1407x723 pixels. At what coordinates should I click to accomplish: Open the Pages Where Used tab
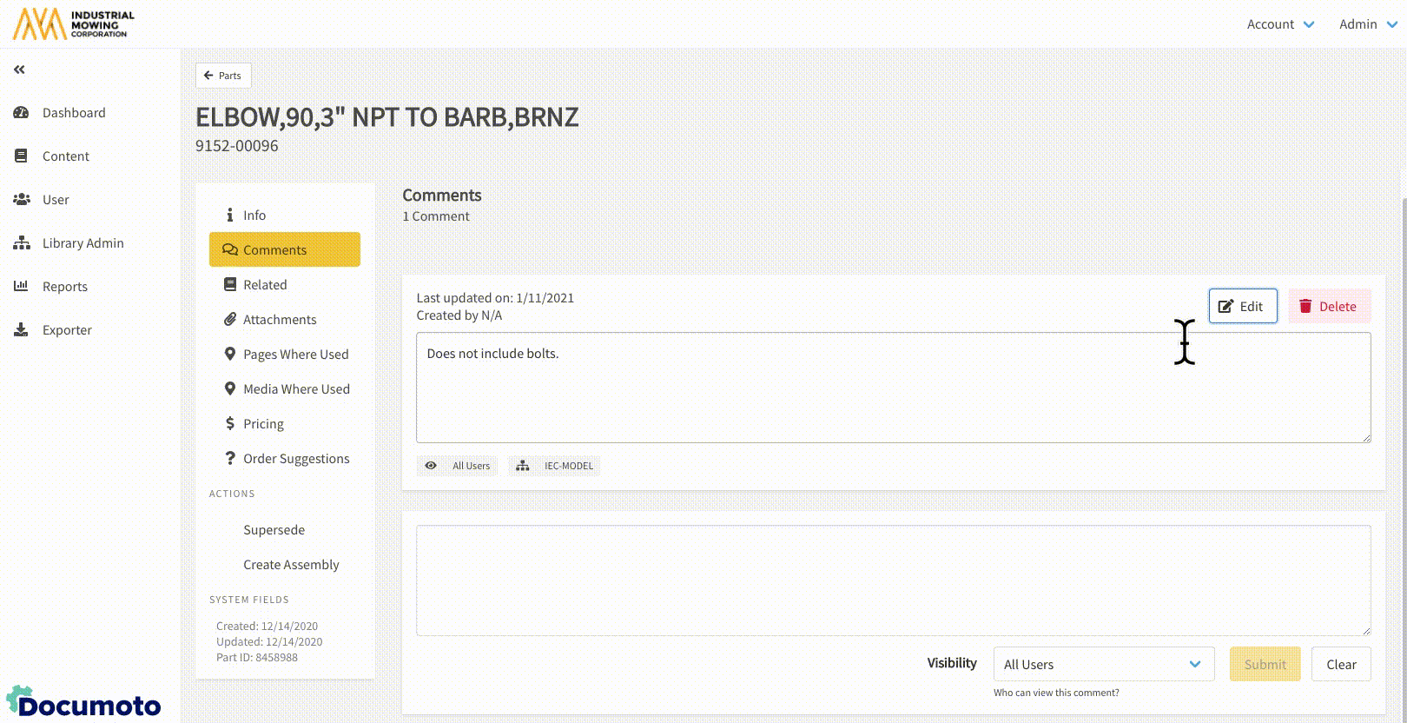(x=295, y=355)
